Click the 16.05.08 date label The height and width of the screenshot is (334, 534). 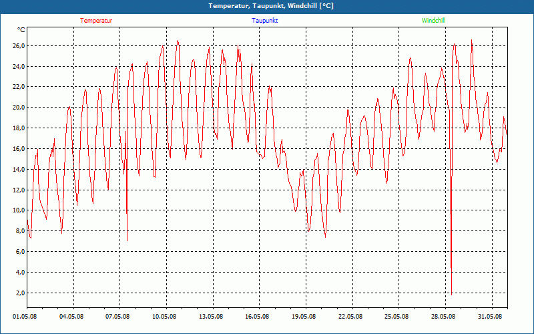(x=257, y=316)
